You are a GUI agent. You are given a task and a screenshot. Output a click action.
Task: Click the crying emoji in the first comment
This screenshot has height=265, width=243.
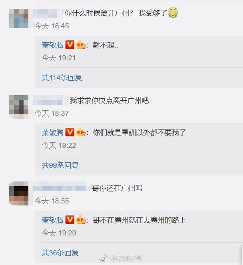pos(173,12)
